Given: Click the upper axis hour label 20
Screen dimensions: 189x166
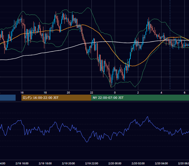Looking at the screenshot, I should pos(68,93).
